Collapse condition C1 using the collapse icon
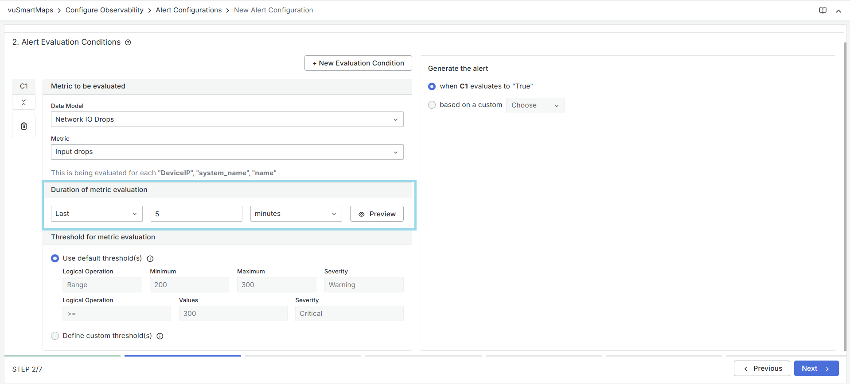 click(x=24, y=102)
